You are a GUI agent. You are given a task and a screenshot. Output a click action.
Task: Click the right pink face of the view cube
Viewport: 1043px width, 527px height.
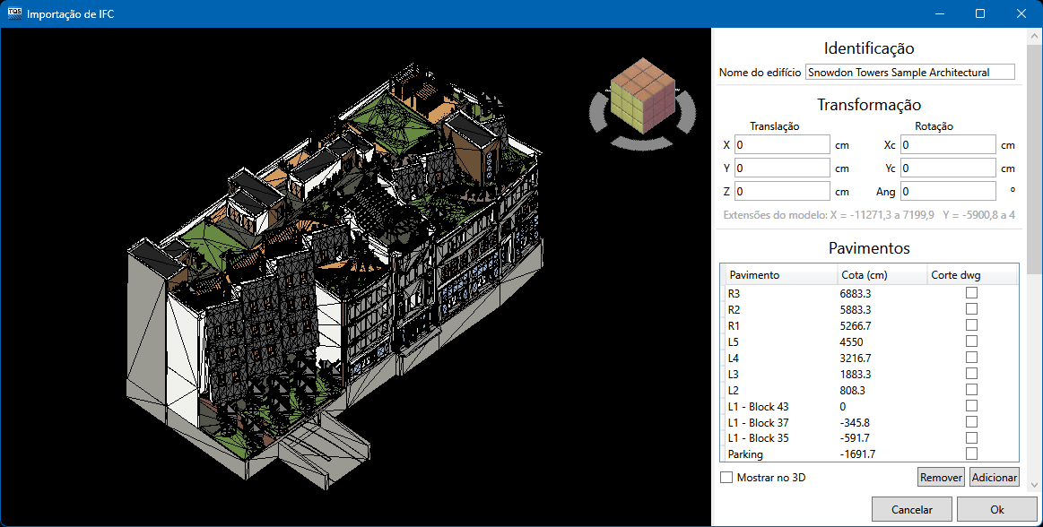point(660,105)
